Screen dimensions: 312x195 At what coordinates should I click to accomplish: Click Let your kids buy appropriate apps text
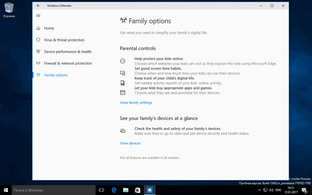(173, 88)
